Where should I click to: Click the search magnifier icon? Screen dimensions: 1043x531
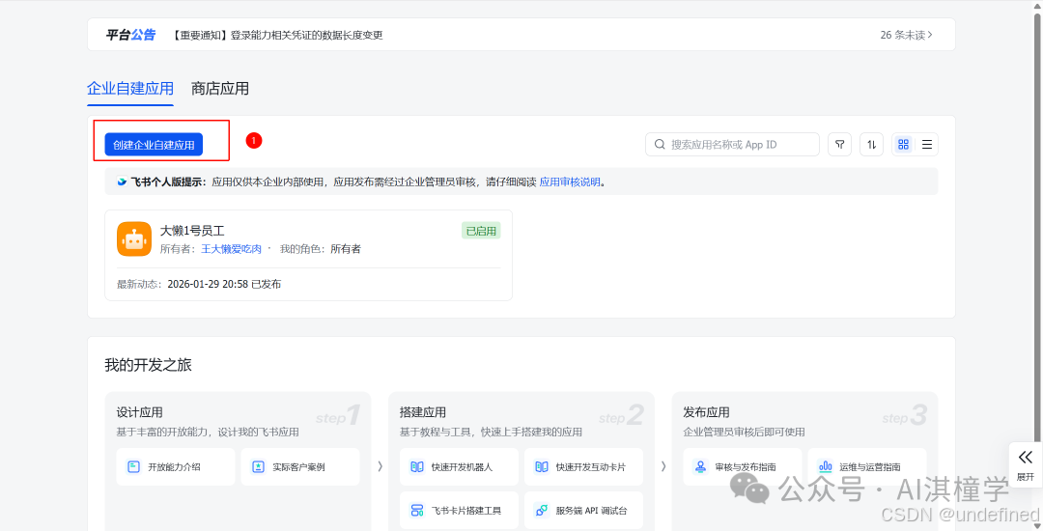pyautogui.click(x=660, y=144)
